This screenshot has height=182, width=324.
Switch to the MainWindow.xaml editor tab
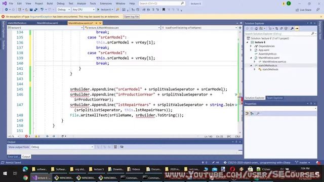click(x=48, y=23)
